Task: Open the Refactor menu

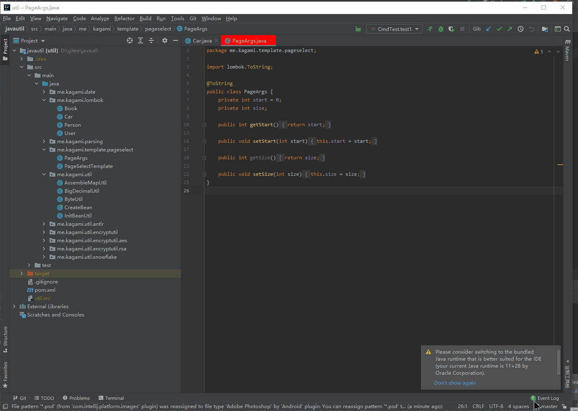Action: [124, 19]
